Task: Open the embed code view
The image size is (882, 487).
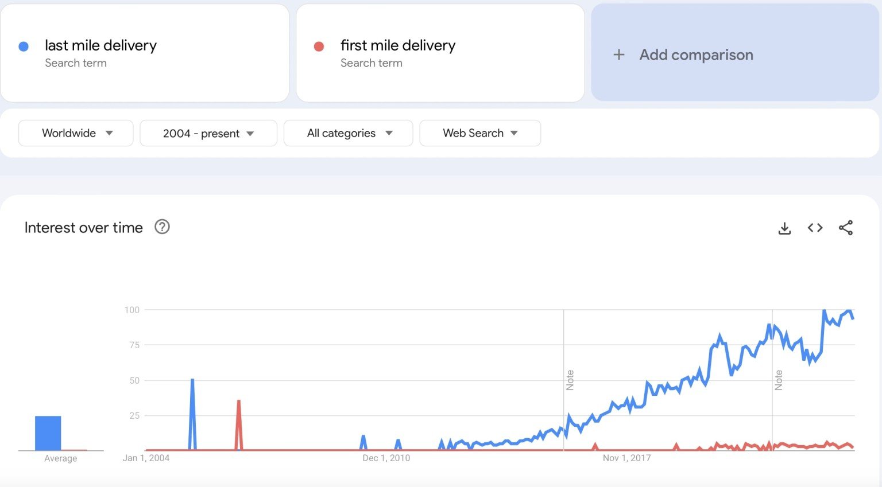Action: [814, 228]
